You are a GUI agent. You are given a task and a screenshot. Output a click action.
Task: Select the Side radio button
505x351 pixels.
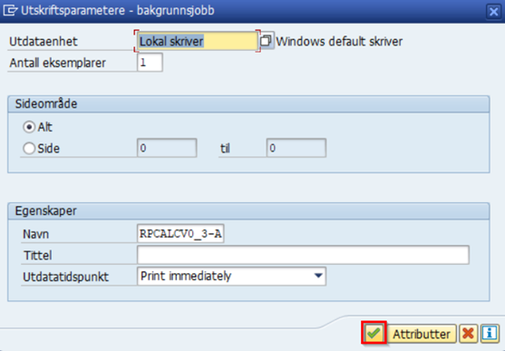point(29,149)
